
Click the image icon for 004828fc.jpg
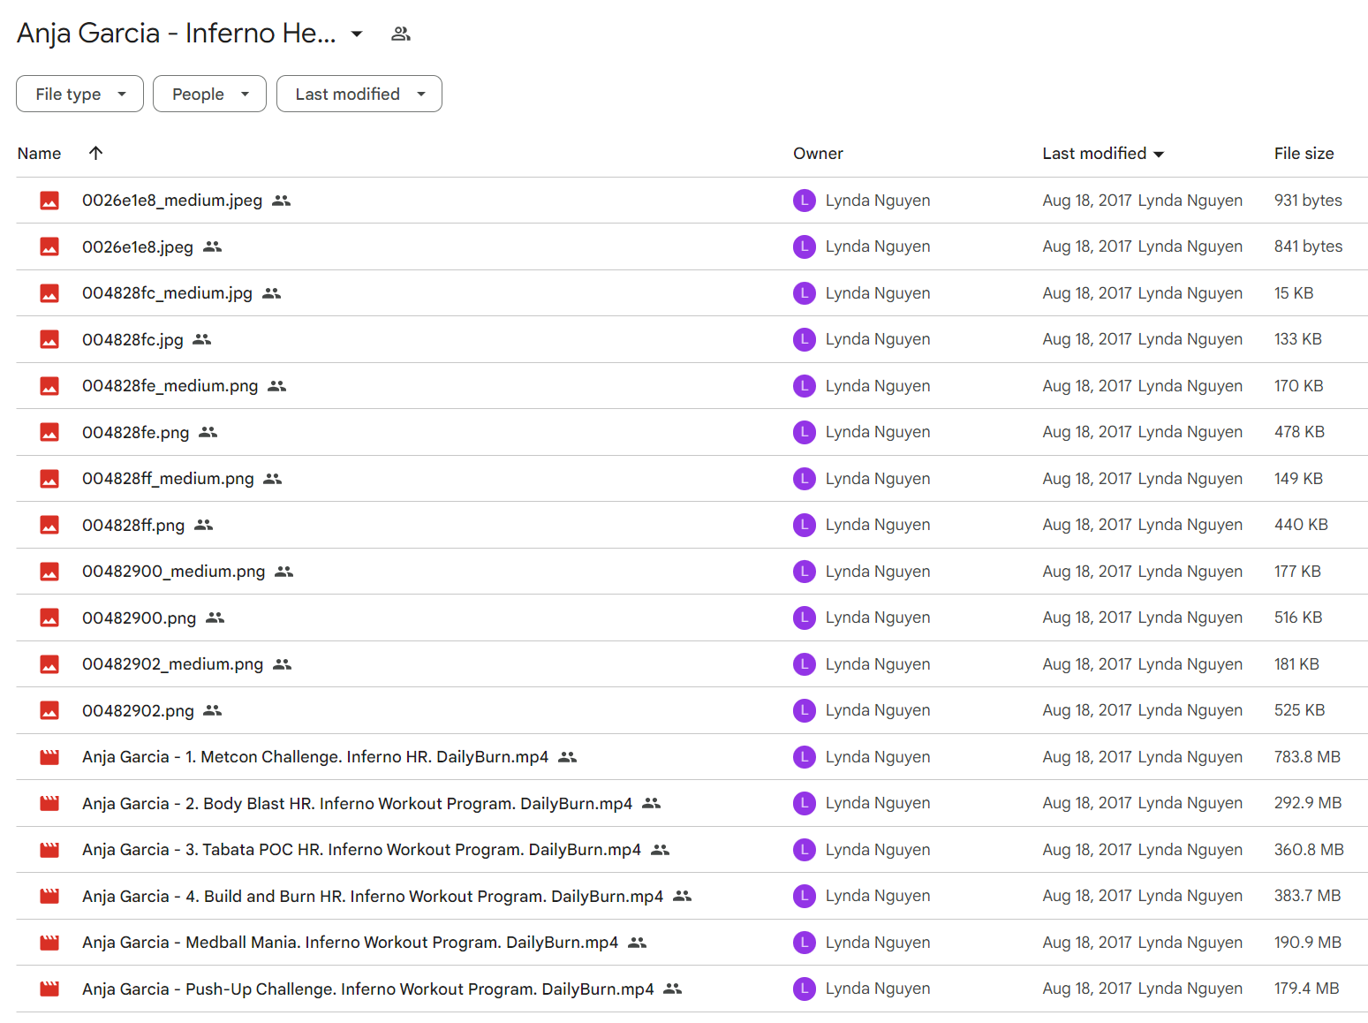[49, 339]
